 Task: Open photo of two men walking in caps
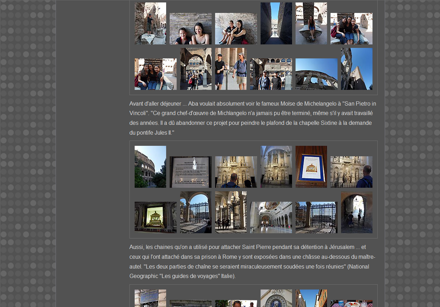coord(231,69)
